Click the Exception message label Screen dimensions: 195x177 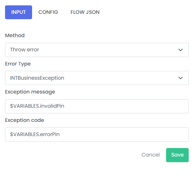click(30, 92)
